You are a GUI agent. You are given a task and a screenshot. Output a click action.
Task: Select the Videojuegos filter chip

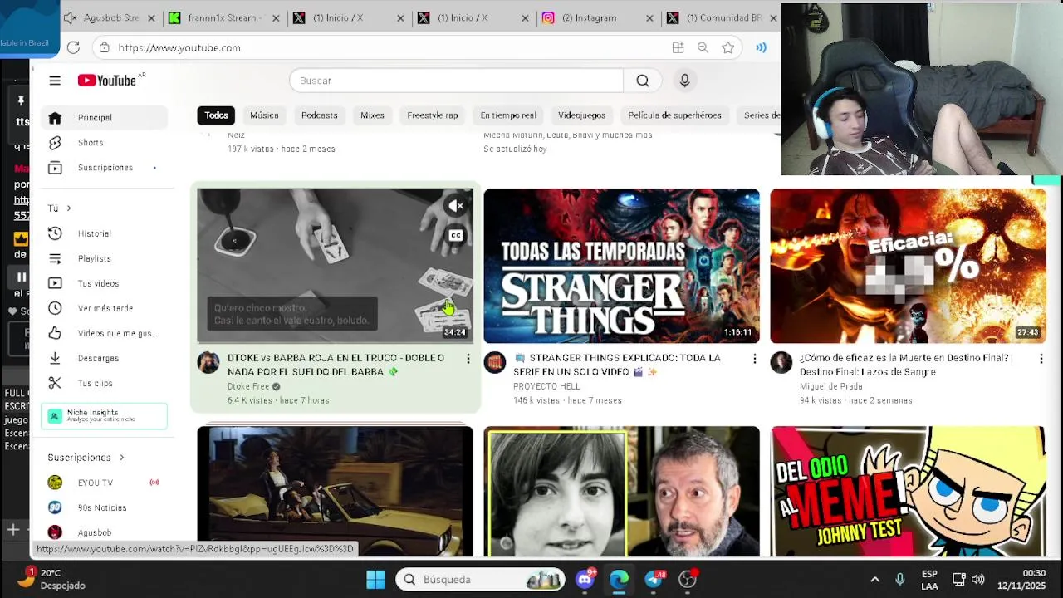click(x=581, y=115)
